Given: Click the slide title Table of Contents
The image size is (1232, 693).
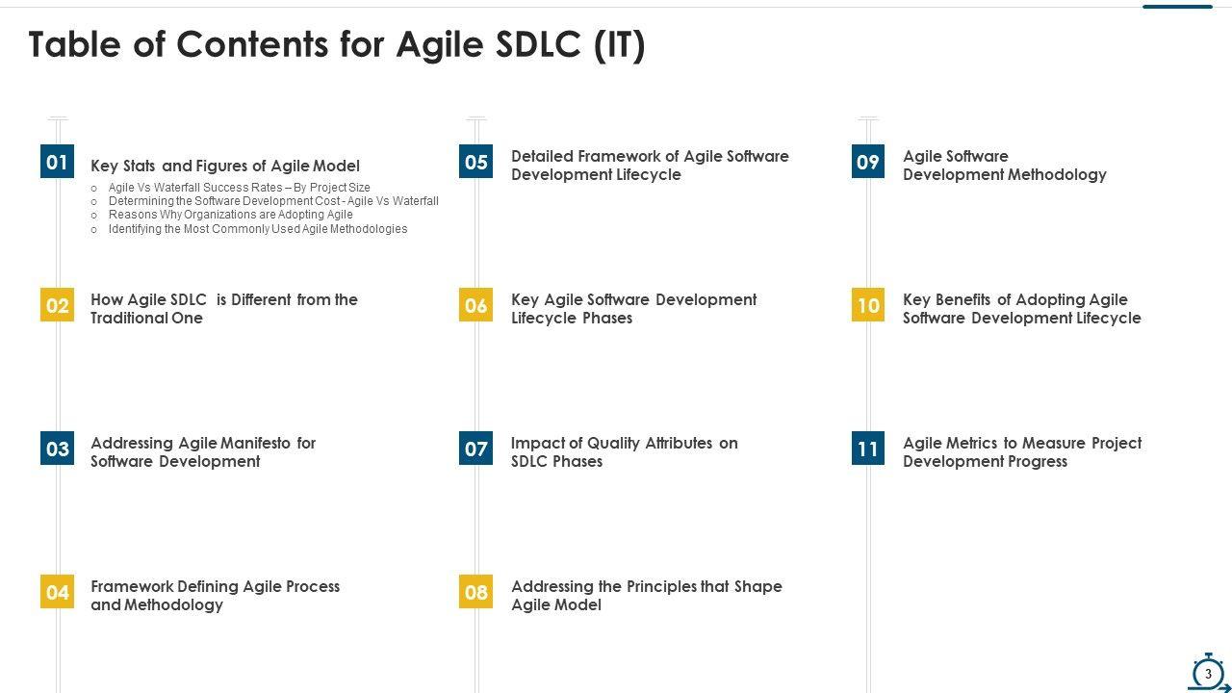Looking at the screenshot, I should 337,45.
